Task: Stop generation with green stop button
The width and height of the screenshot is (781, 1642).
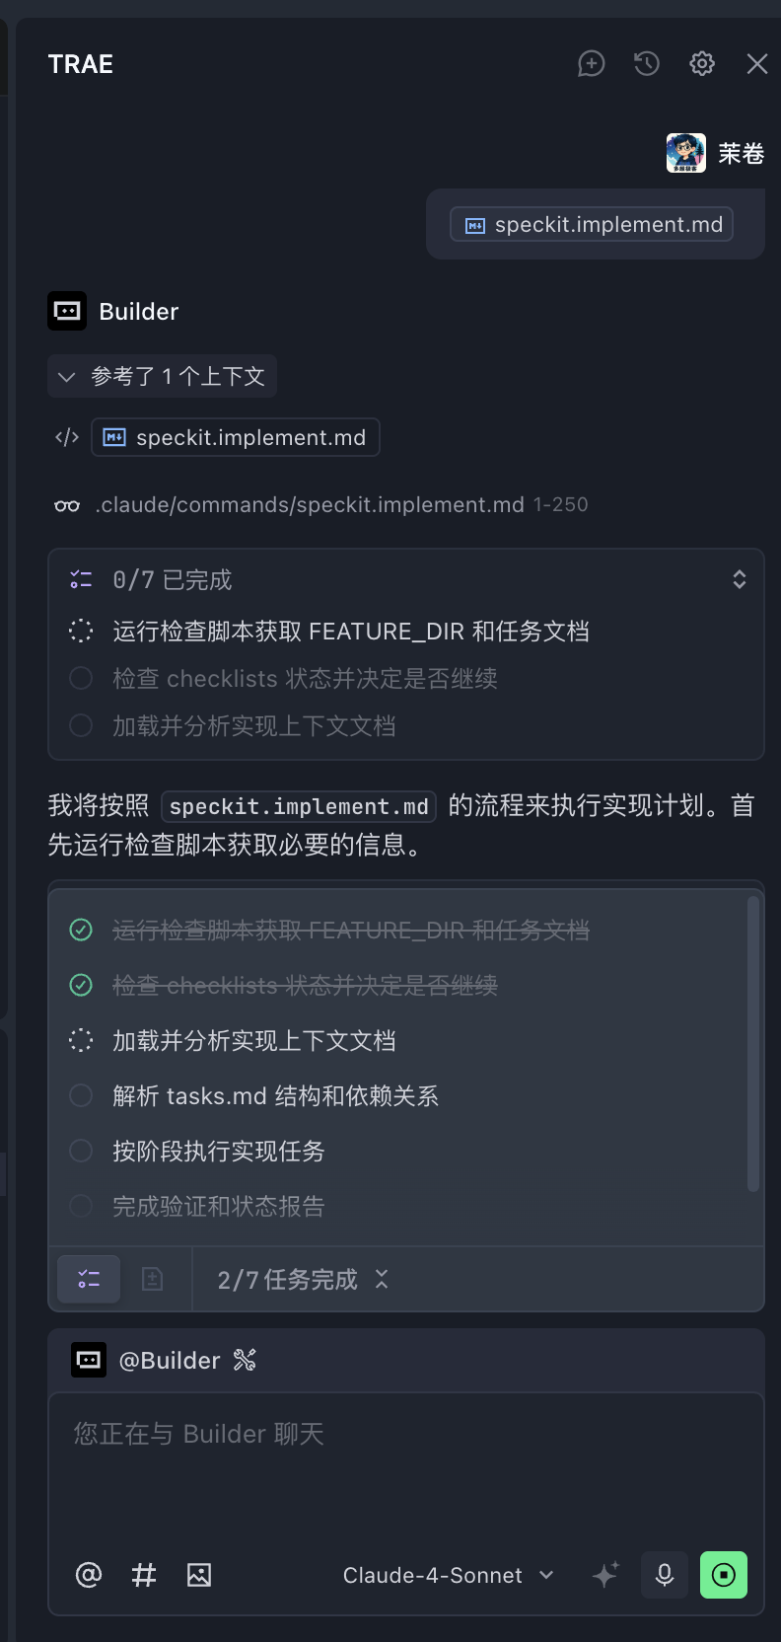Action: pos(724,1575)
